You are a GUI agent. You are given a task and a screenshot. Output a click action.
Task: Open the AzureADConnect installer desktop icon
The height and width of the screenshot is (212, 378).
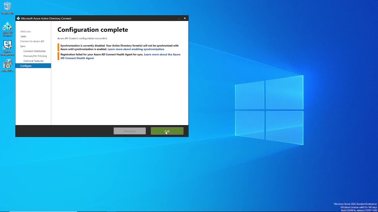tap(7, 65)
